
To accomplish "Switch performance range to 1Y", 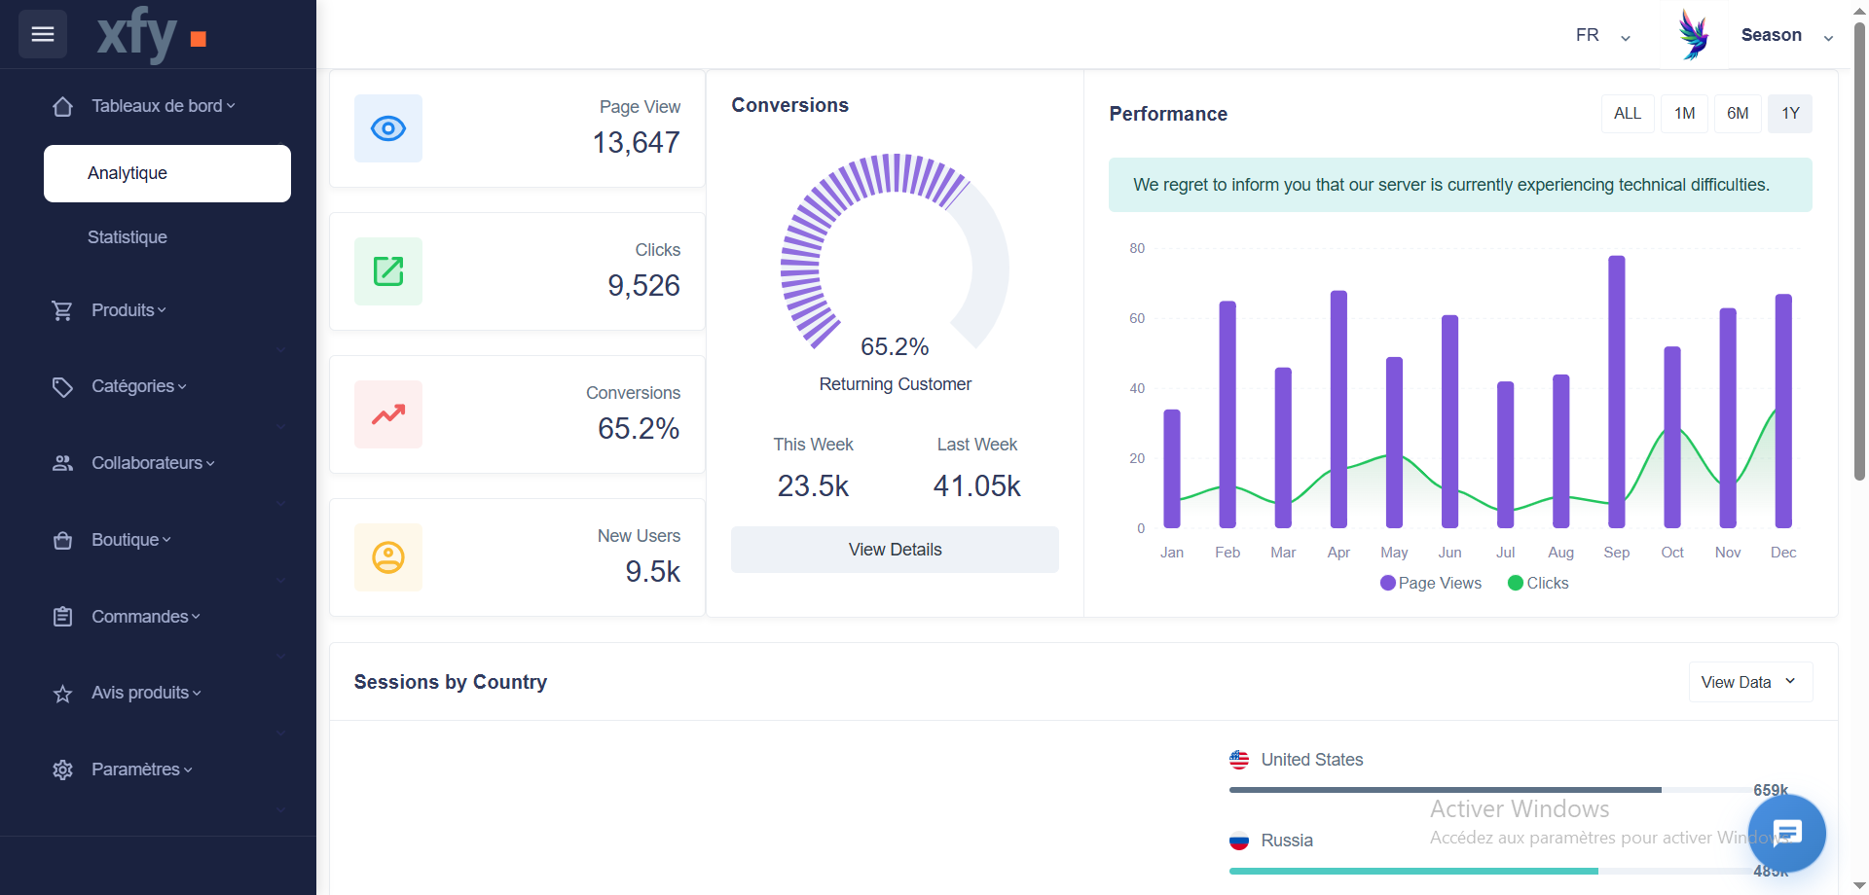I will (1790, 114).
